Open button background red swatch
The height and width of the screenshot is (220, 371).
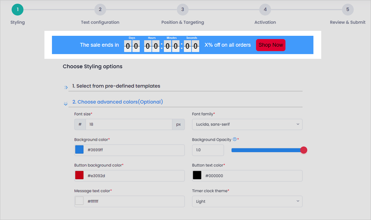[x=79, y=175]
